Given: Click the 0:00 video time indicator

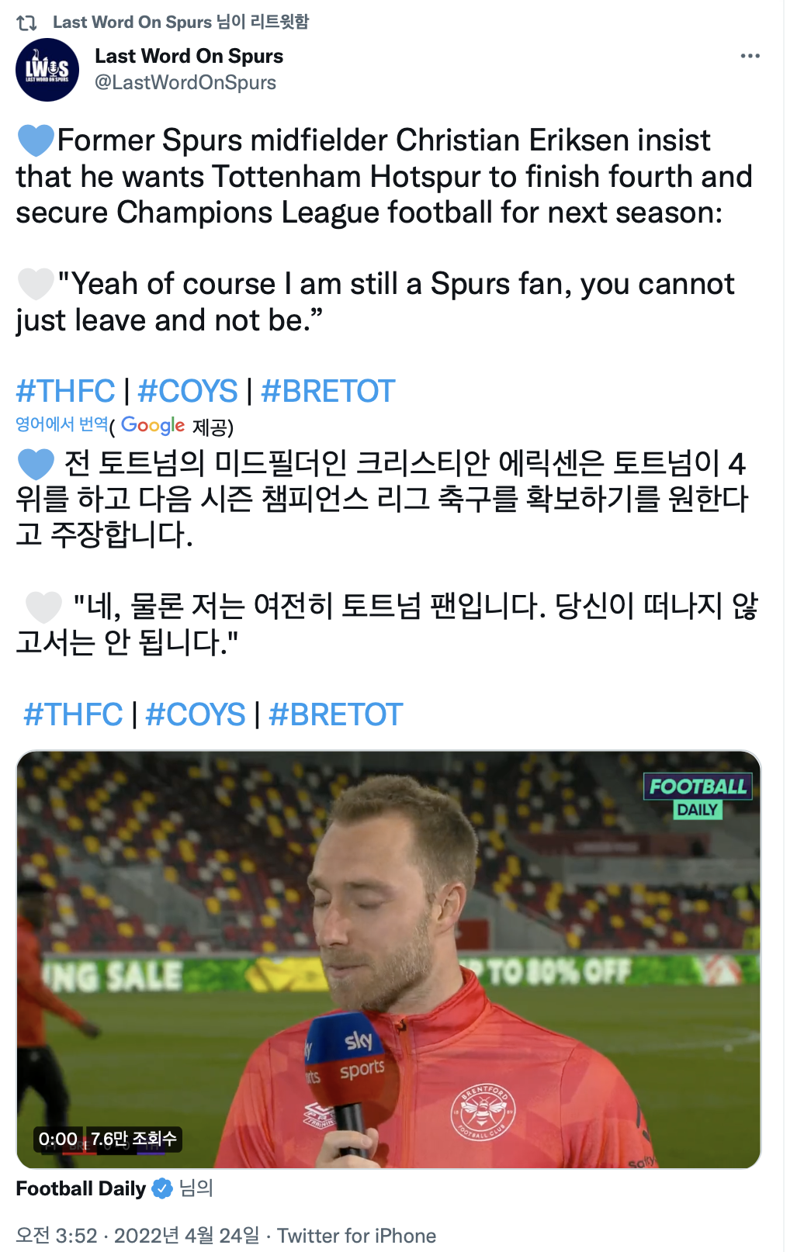Looking at the screenshot, I should coord(58,1139).
